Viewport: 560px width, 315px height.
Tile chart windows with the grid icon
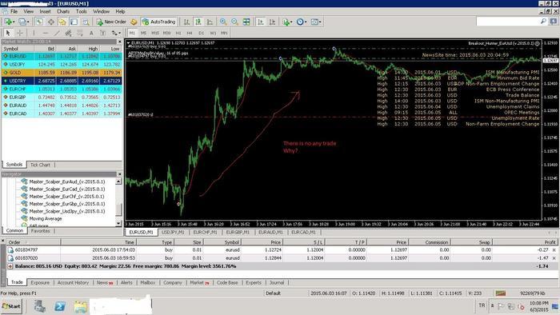point(246,22)
